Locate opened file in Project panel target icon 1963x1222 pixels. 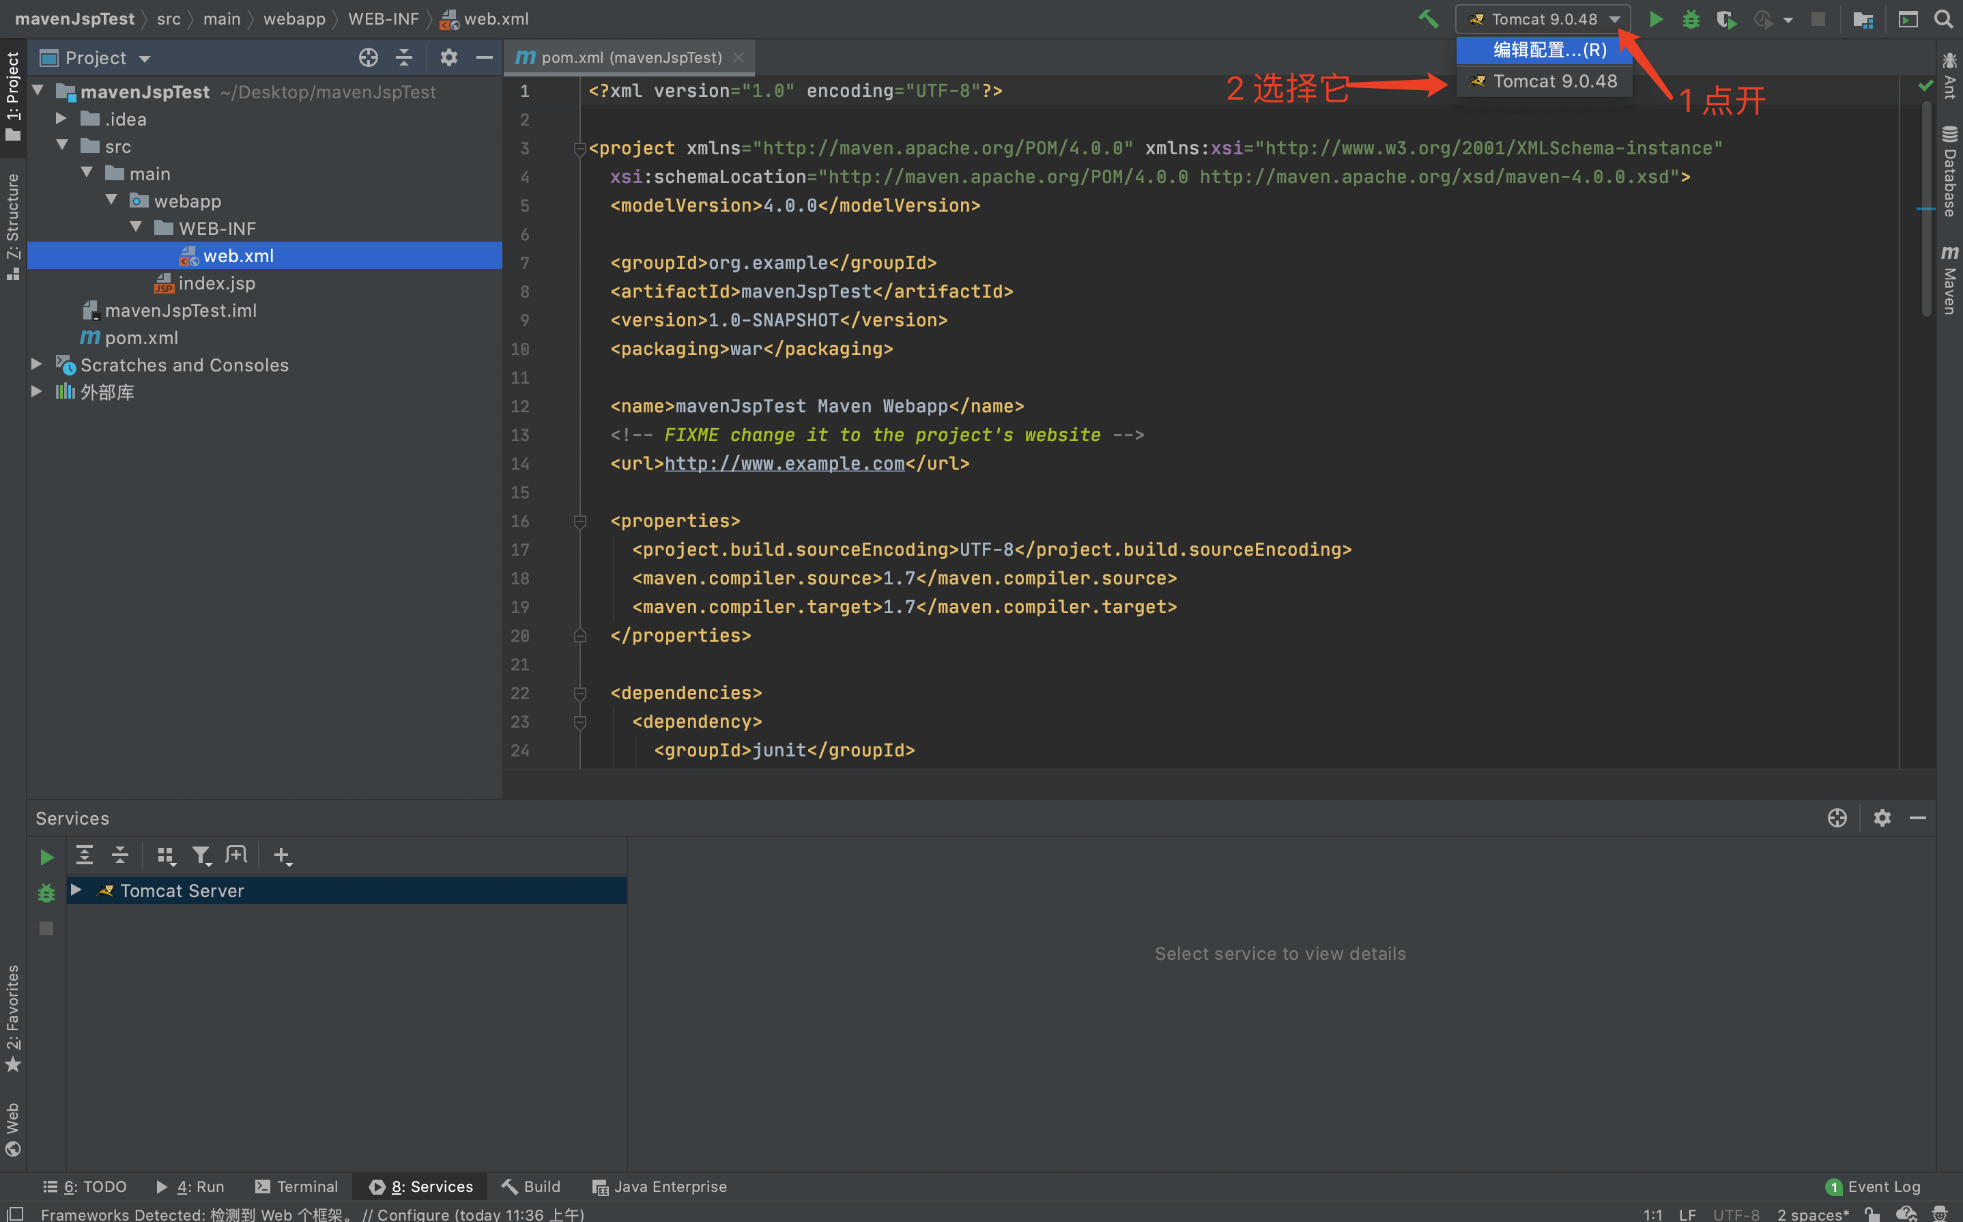coord(369,57)
